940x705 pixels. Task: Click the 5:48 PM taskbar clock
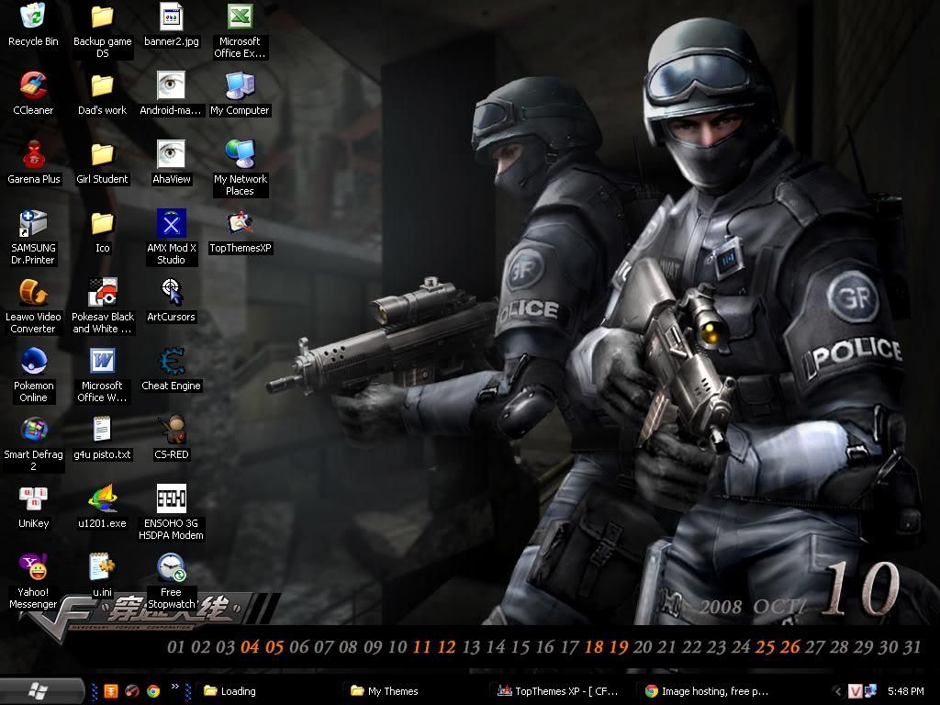click(x=906, y=691)
